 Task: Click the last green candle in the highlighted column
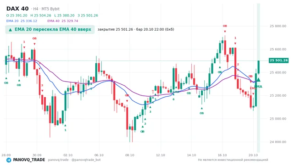pyautogui.click(x=259, y=67)
